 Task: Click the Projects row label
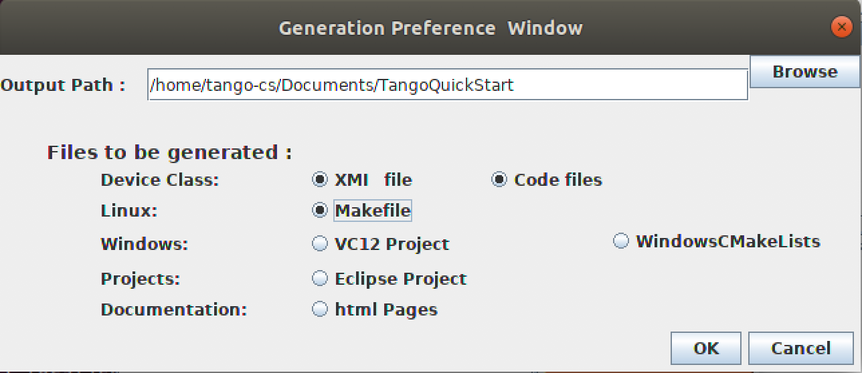141,279
